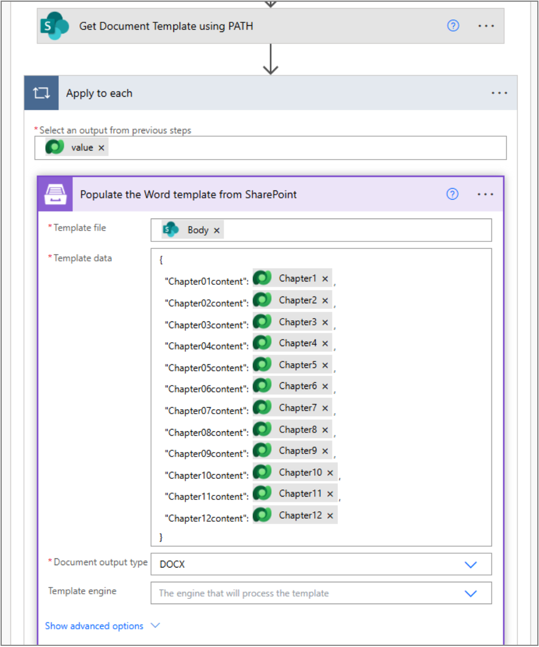Image resolution: width=539 pixels, height=647 pixels.
Task: Open the Document output type DOCX dropdown
Action: pos(321,564)
